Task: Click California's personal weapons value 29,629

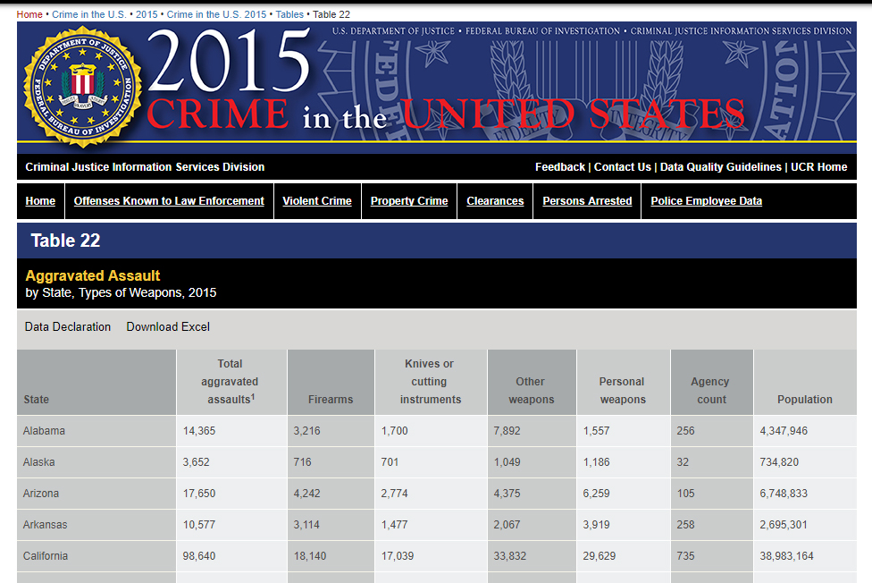Action: click(599, 555)
